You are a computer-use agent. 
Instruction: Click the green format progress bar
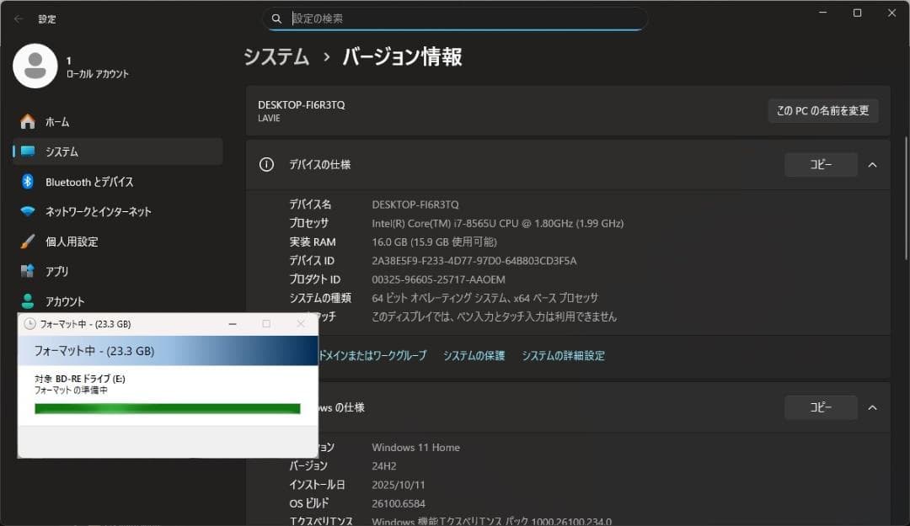[166, 408]
